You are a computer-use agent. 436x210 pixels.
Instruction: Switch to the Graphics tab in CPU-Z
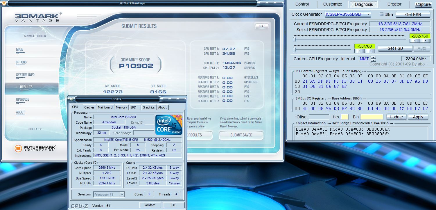click(x=149, y=107)
